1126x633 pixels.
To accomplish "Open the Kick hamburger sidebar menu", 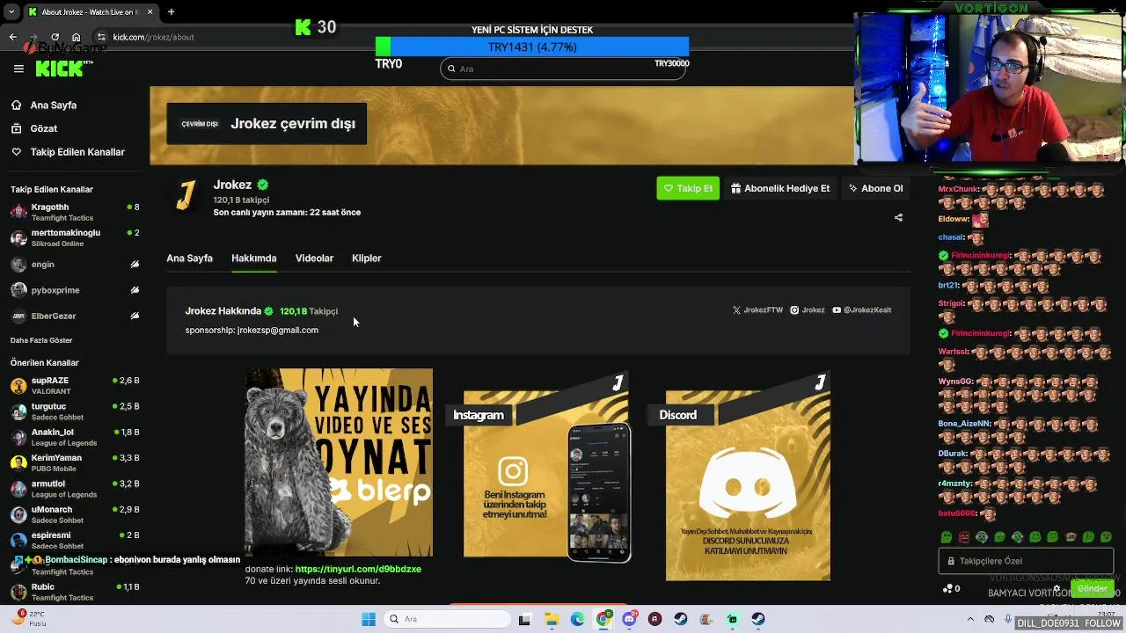I will click(x=18, y=69).
